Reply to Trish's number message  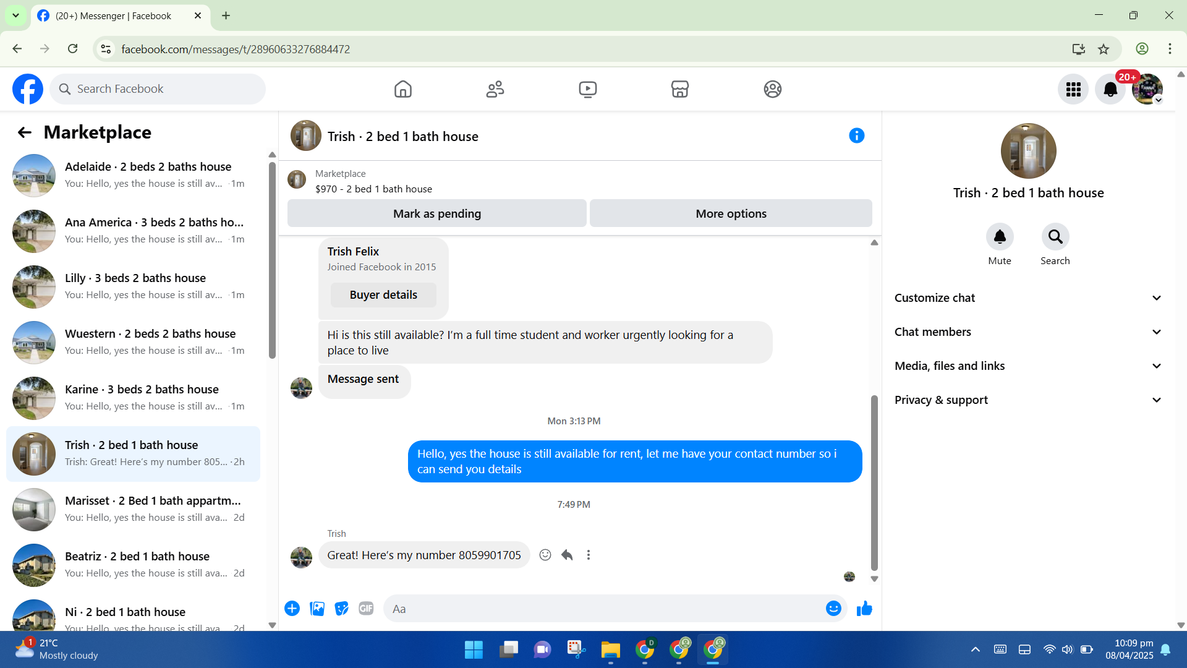(567, 555)
